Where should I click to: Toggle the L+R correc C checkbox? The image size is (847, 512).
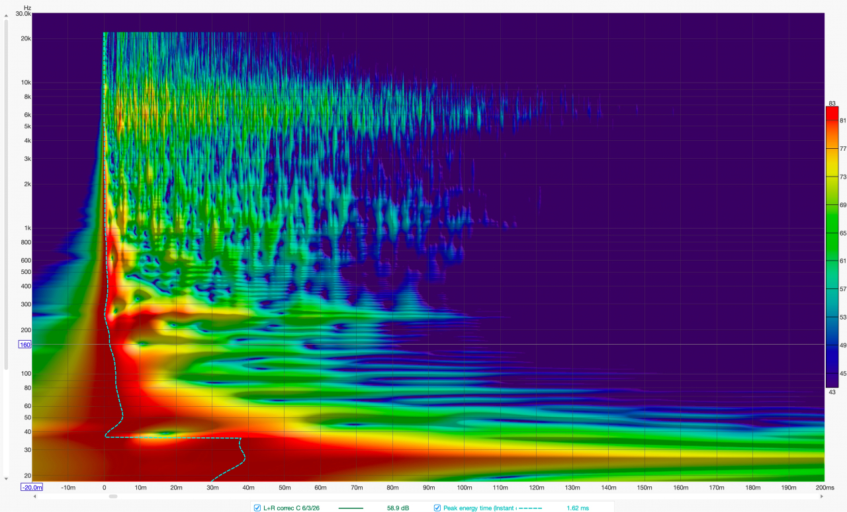pos(257,508)
